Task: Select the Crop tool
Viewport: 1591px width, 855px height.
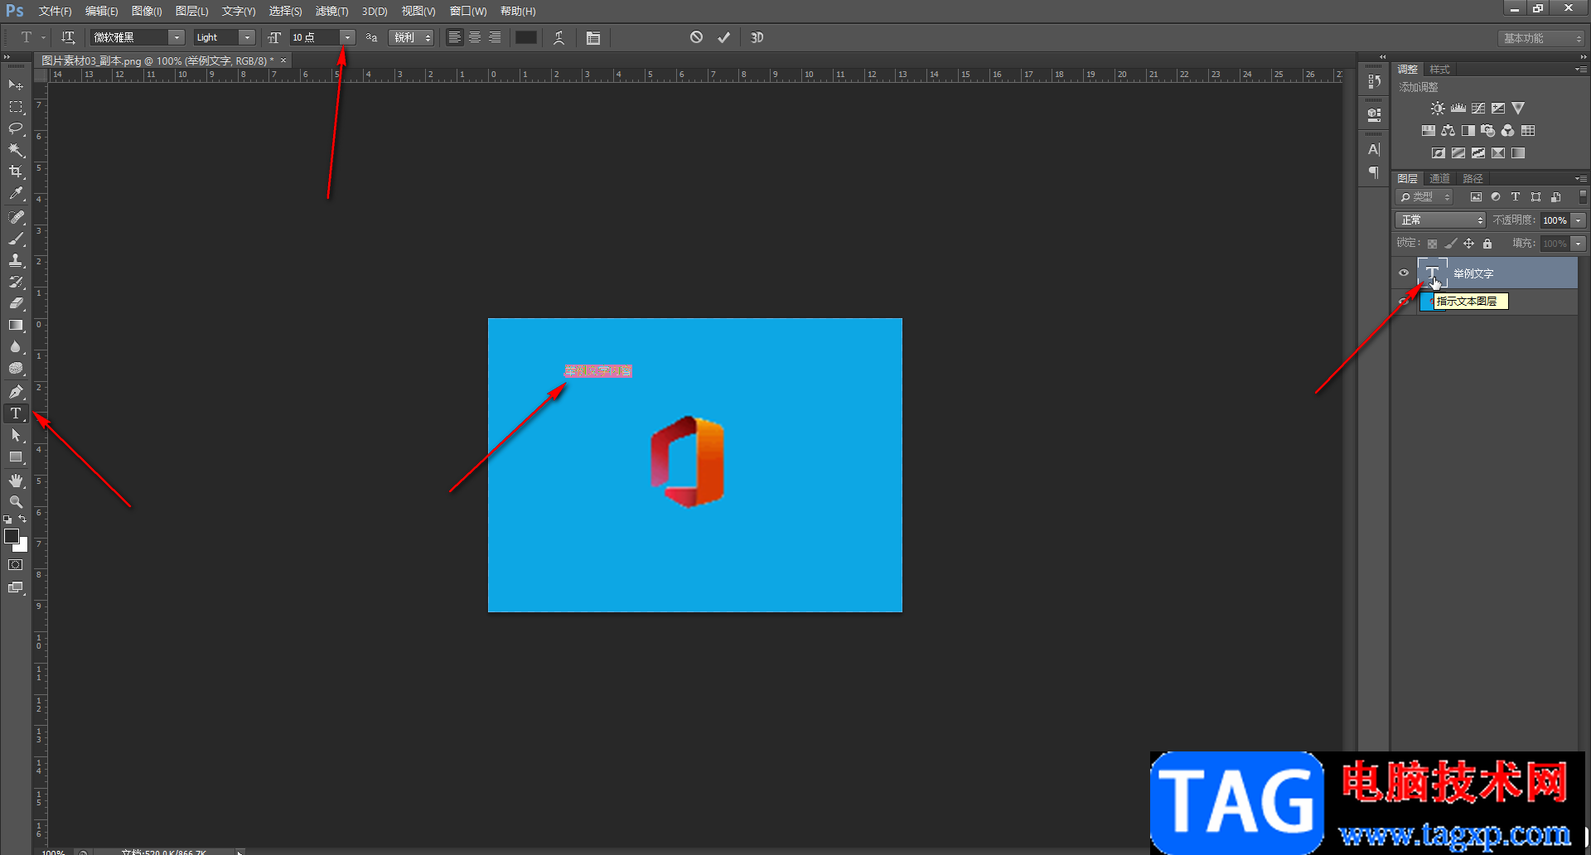Action: pos(16,171)
